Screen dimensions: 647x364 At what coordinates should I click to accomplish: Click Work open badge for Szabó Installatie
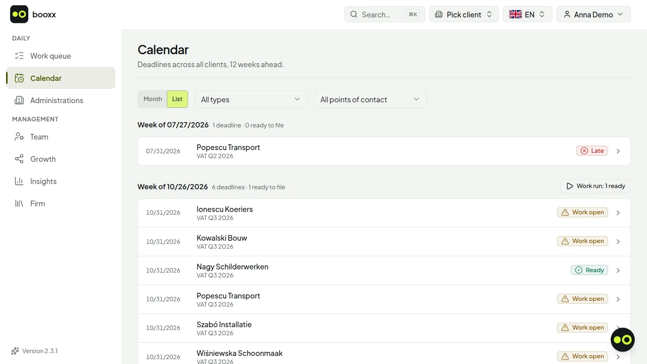[582, 328]
